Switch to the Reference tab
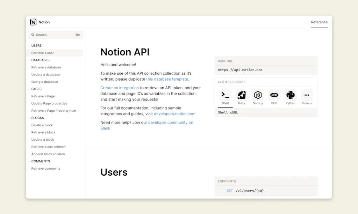This screenshot has height=214, width=358. [319, 22]
